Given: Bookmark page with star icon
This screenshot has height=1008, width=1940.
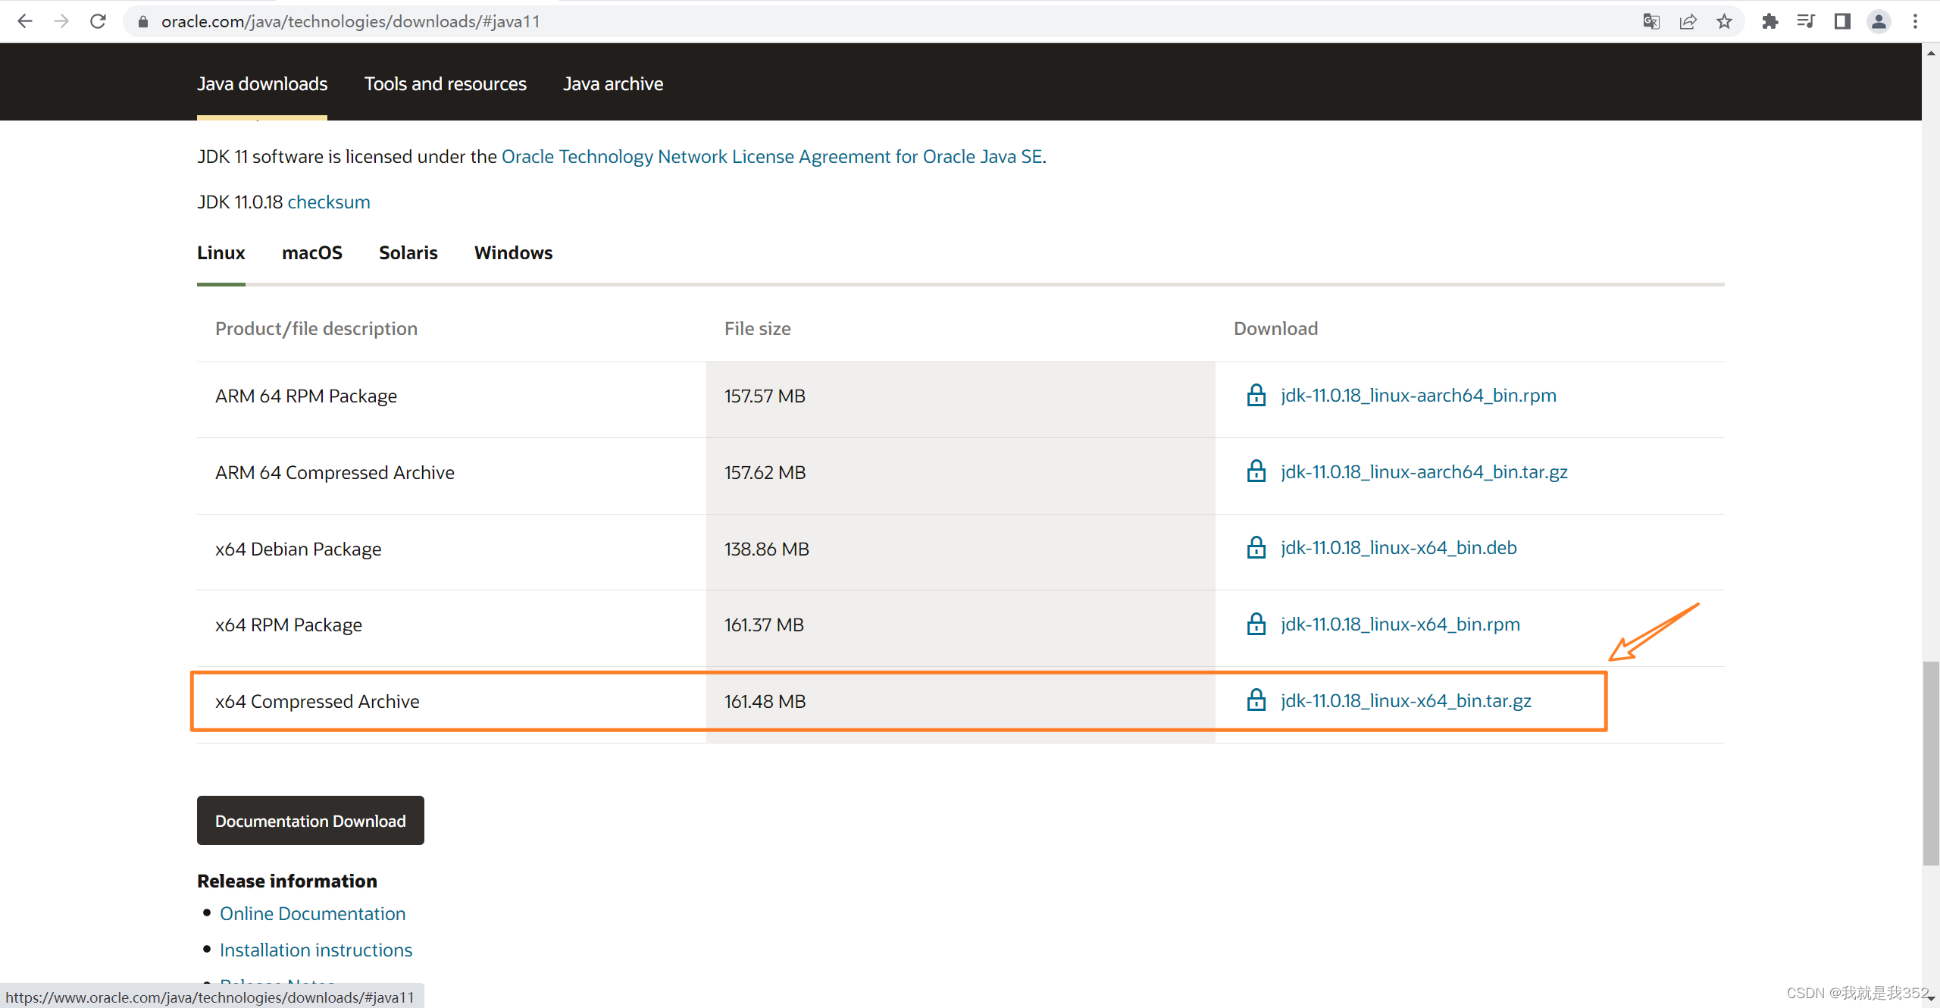Looking at the screenshot, I should (x=1725, y=21).
